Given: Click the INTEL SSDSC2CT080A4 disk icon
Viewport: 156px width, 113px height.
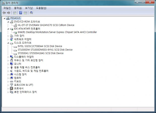Looking at the screenshot, I should (15, 47).
